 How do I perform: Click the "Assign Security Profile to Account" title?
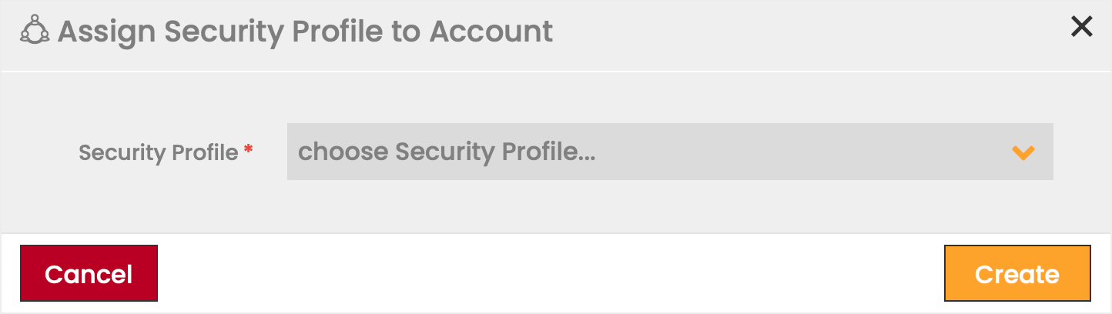(x=305, y=32)
